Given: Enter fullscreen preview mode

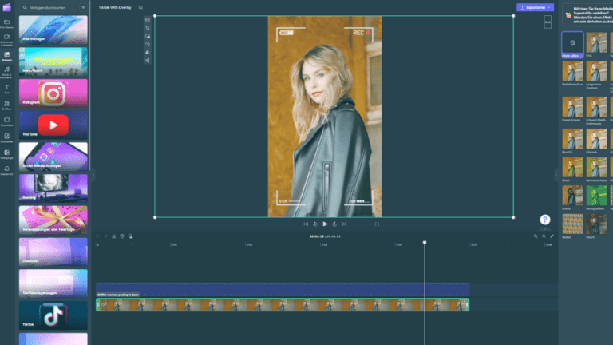Looking at the screenshot, I should (377, 224).
